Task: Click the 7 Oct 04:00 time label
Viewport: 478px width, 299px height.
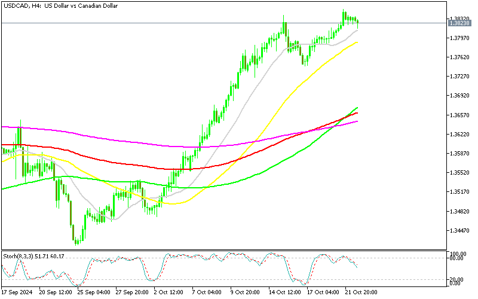Action: (207, 292)
